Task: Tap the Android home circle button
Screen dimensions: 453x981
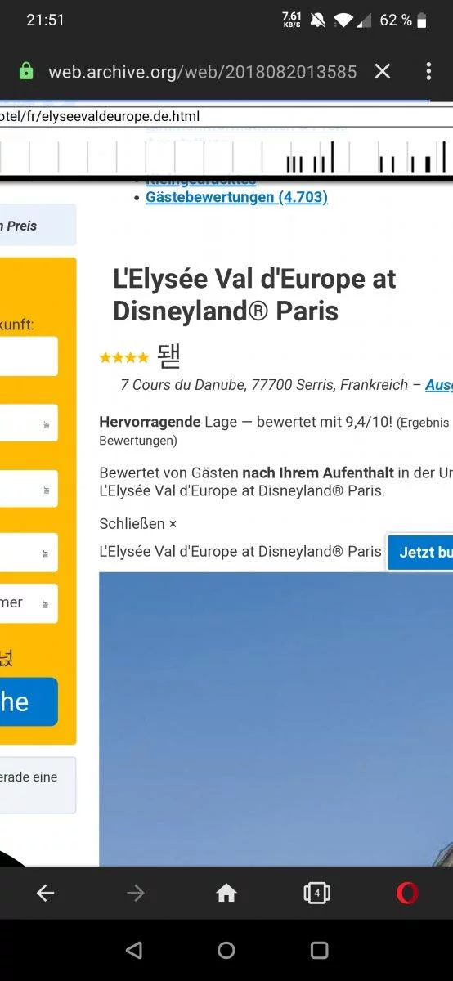Action: click(x=226, y=950)
